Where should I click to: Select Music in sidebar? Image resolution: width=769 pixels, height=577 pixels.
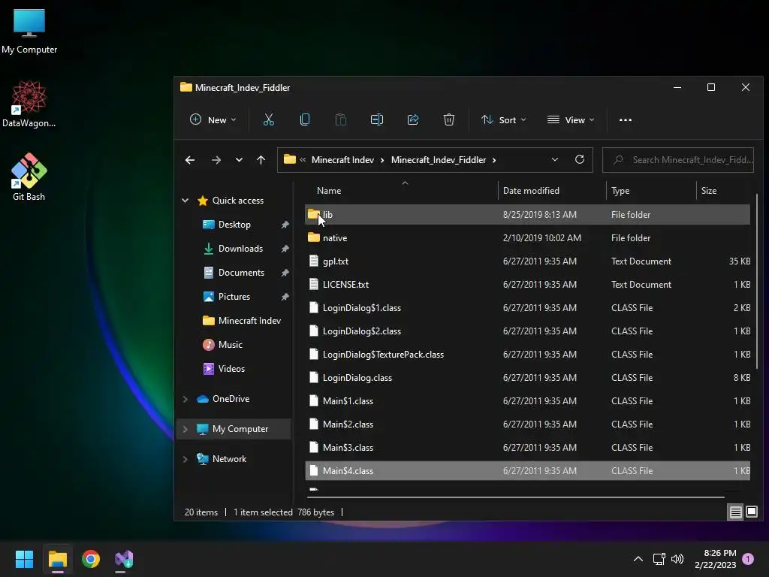230,344
